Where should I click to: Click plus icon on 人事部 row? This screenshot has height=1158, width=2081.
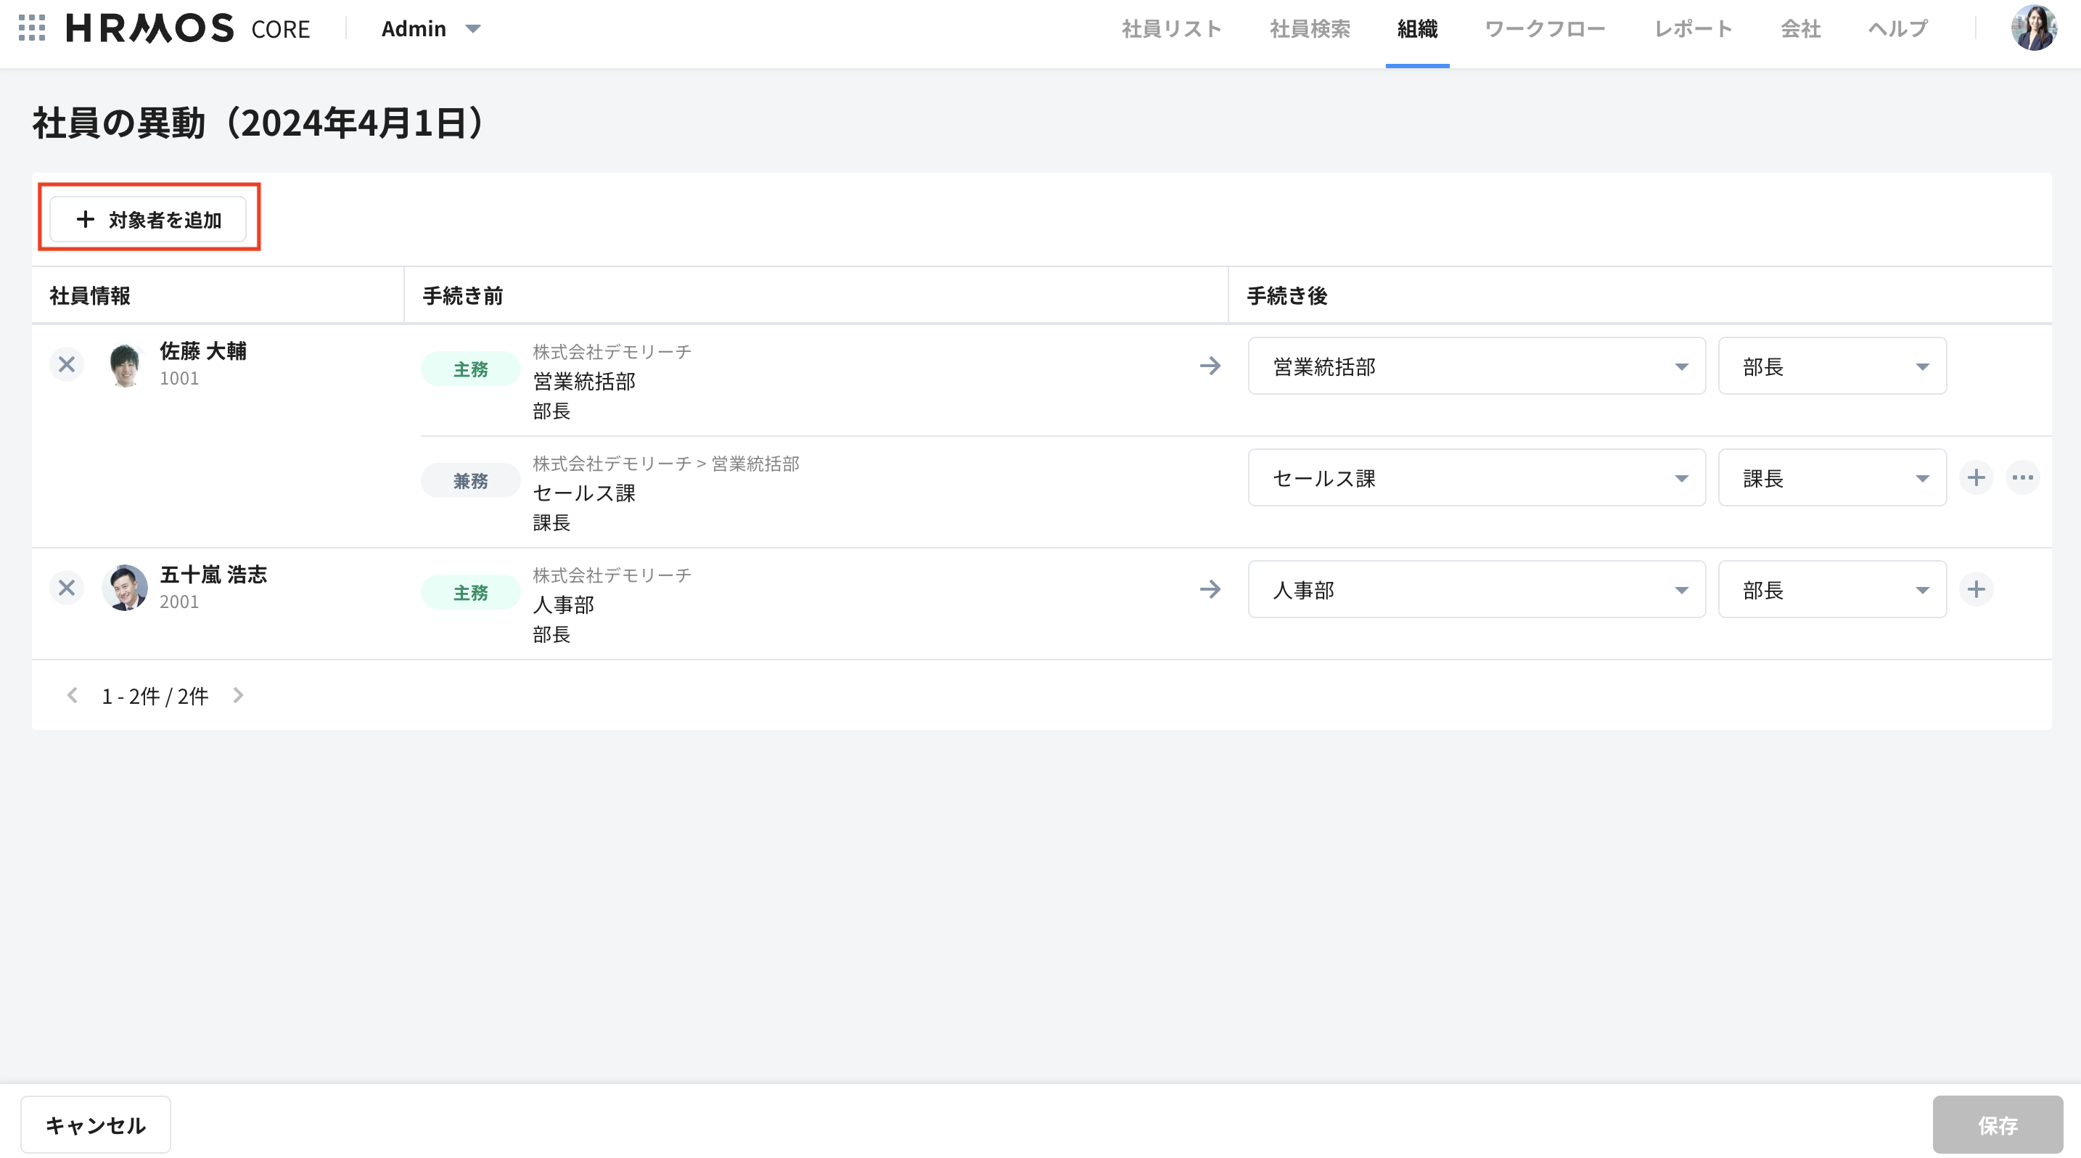click(1976, 589)
